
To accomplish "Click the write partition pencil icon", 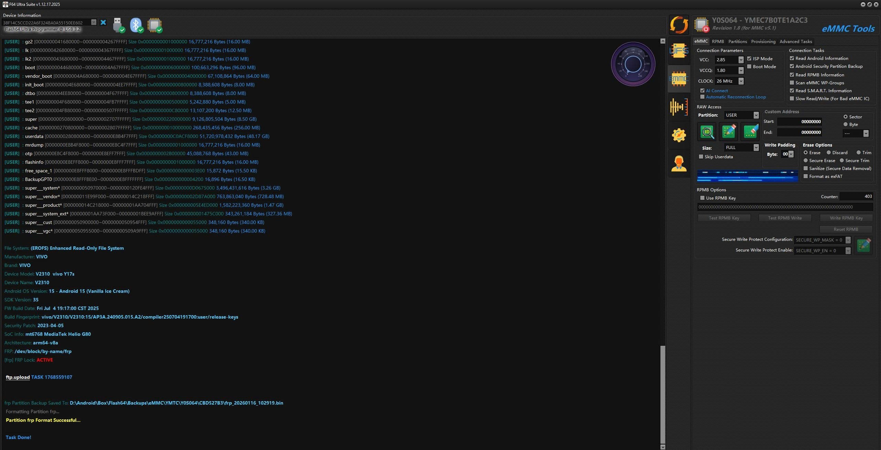I will click(729, 131).
